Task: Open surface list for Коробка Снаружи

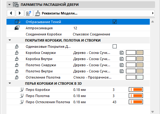Action: [x=92, y=53]
